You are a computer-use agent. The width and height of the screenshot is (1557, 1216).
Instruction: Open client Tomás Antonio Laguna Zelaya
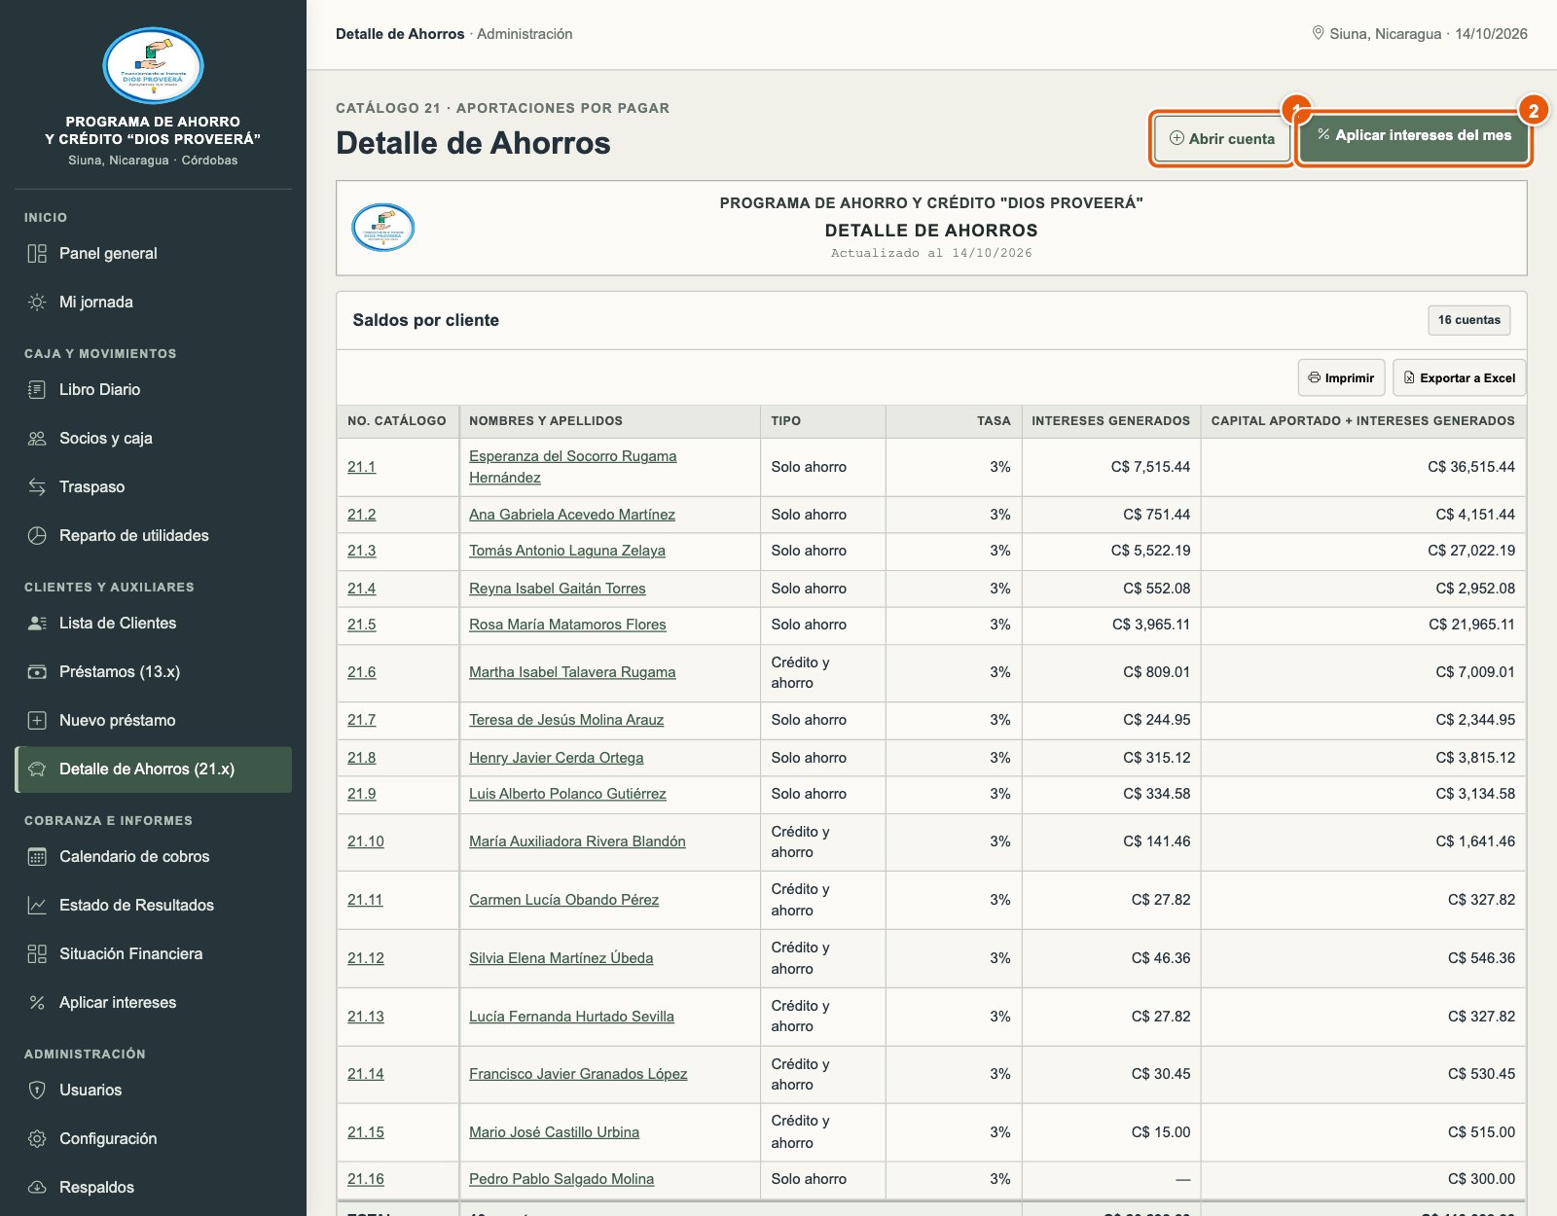pos(567,551)
